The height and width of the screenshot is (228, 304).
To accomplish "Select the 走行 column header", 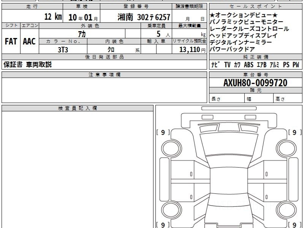I will click(x=32, y=7).
